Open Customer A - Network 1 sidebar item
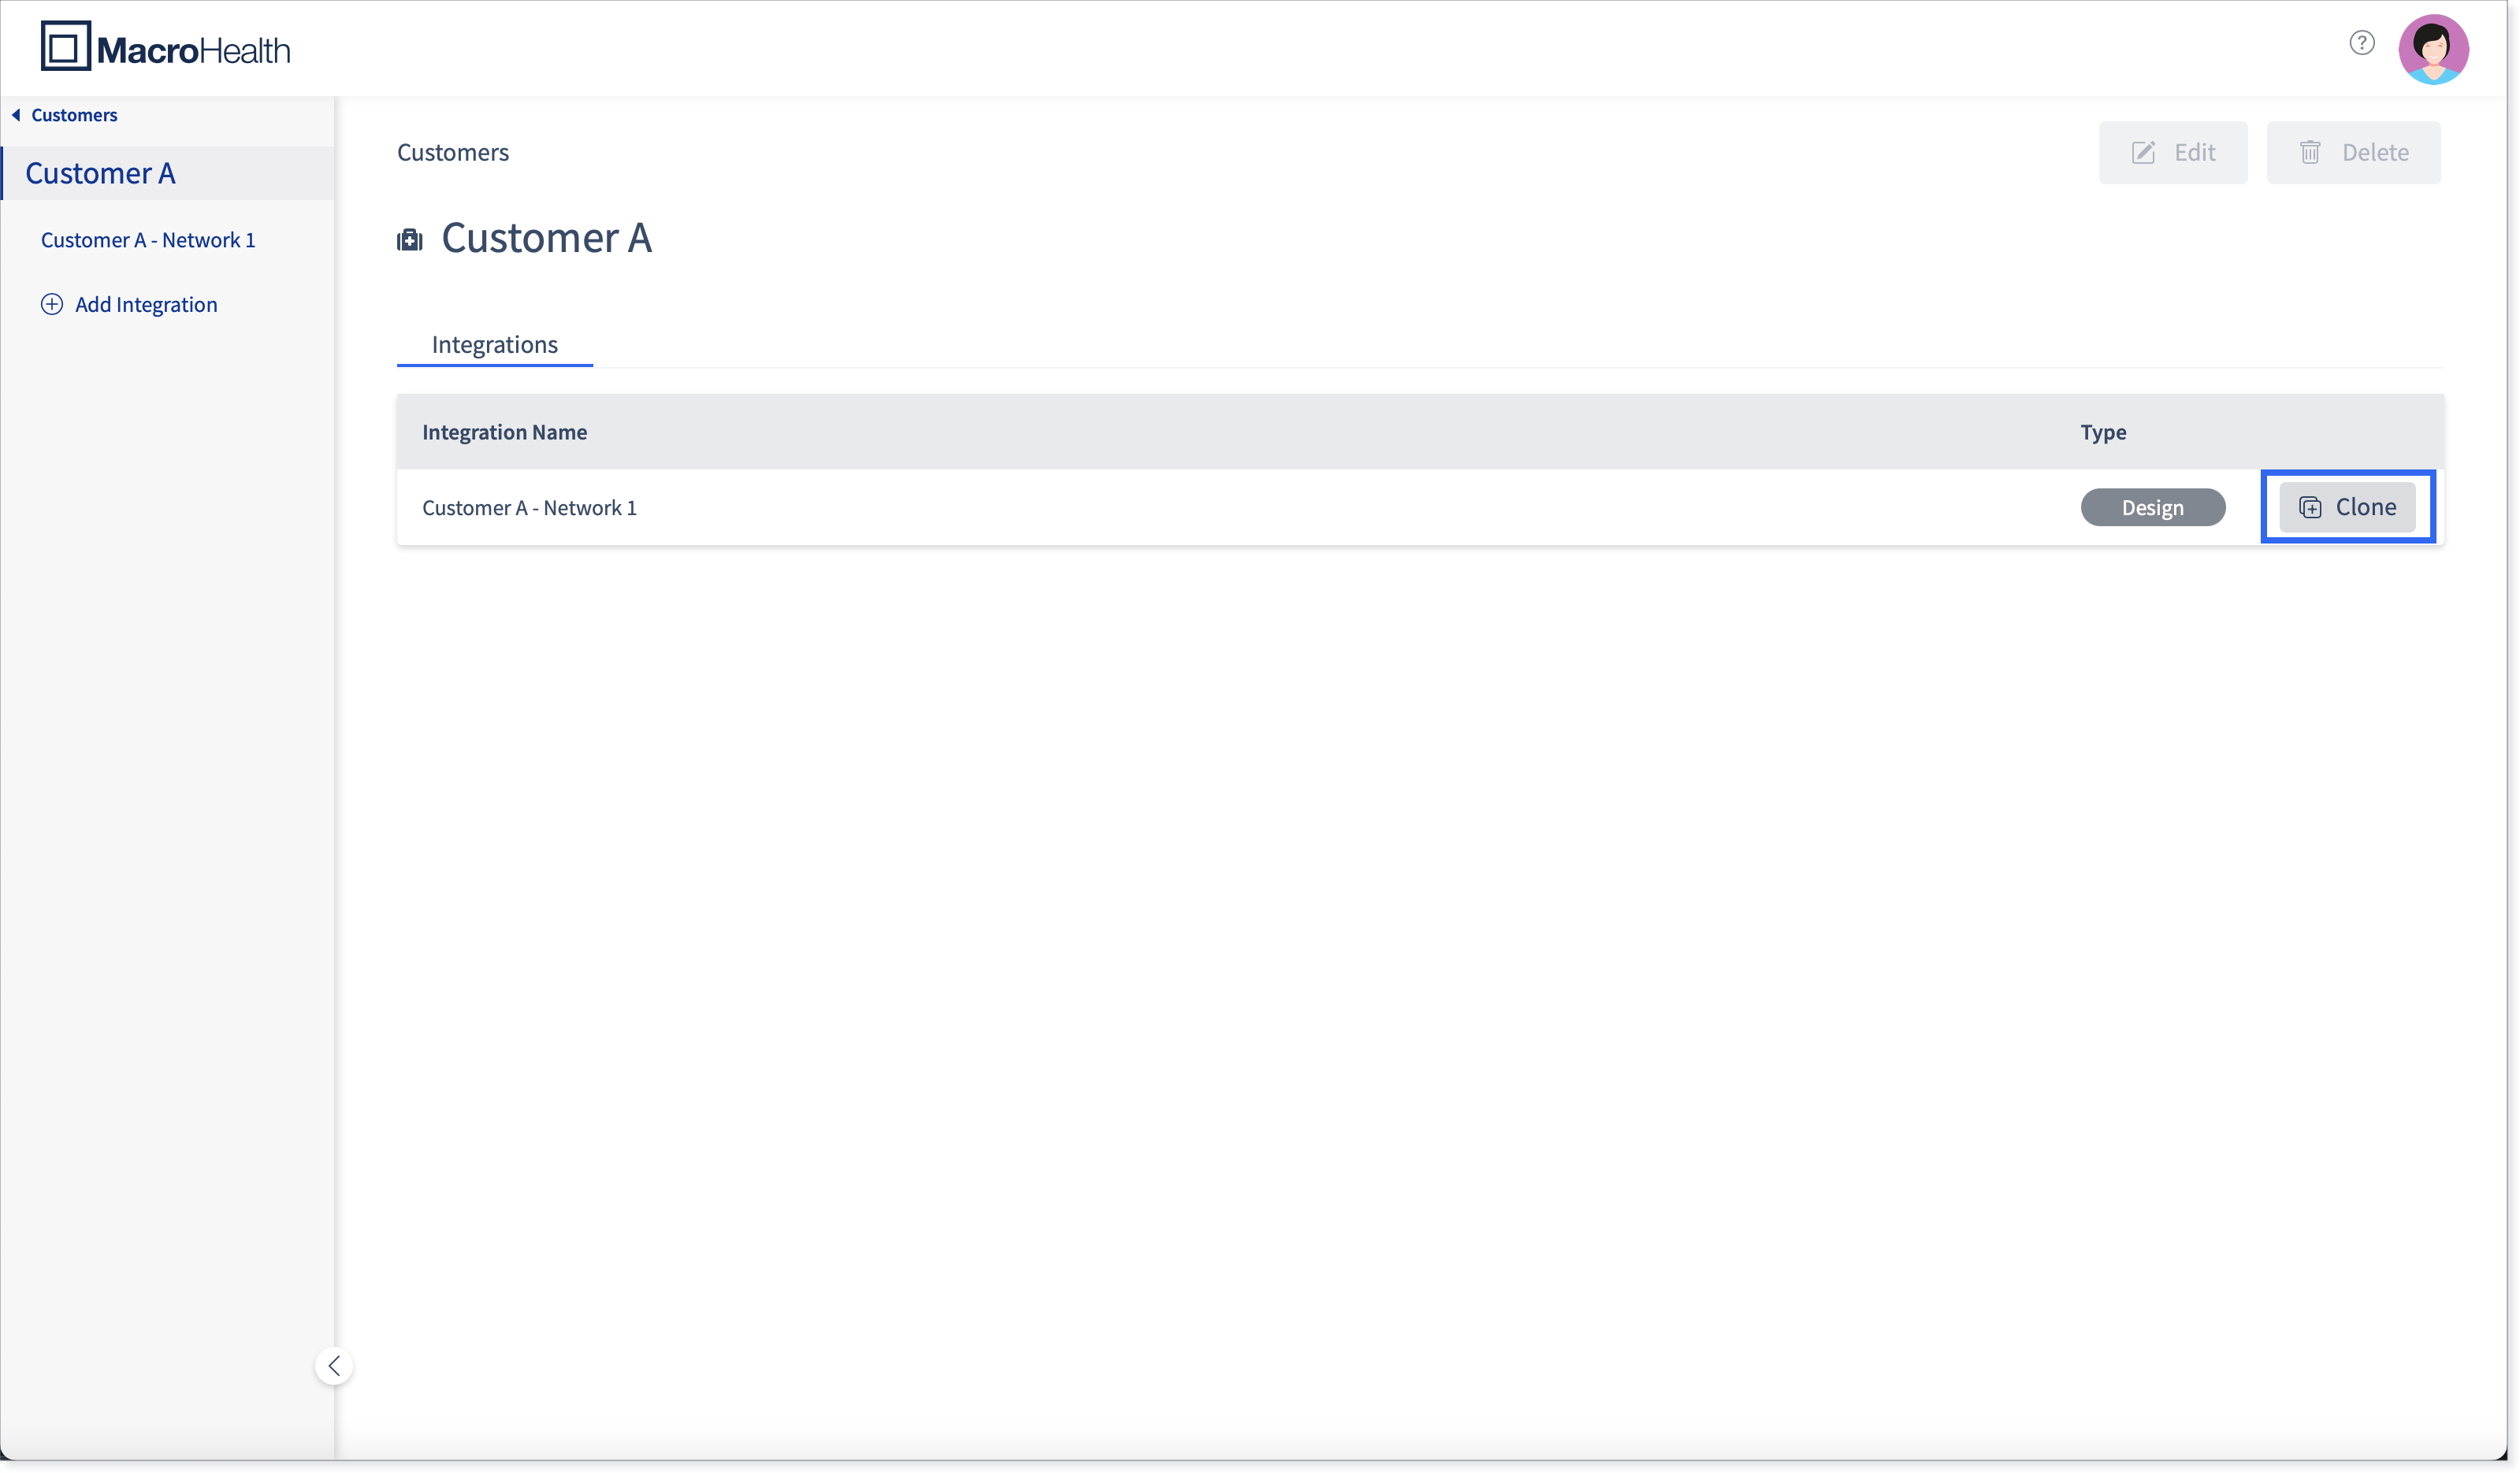2520x1473 pixels. coord(148,239)
